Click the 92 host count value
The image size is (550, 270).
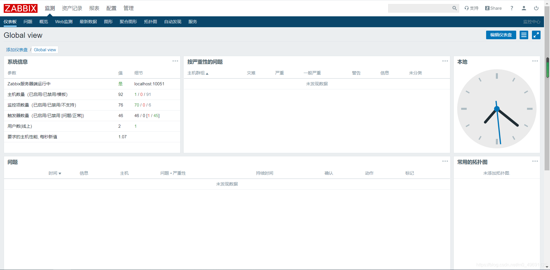coord(121,94)
